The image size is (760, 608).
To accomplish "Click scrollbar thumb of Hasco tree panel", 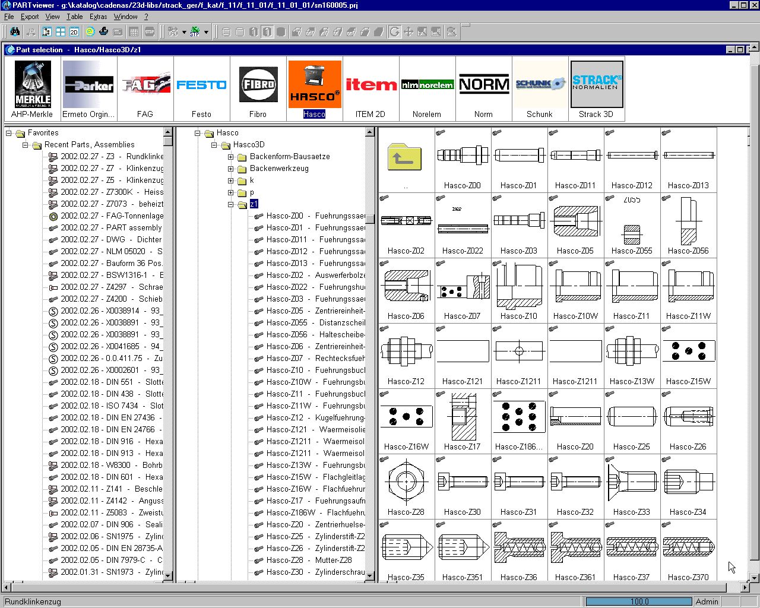I will 370,219.
